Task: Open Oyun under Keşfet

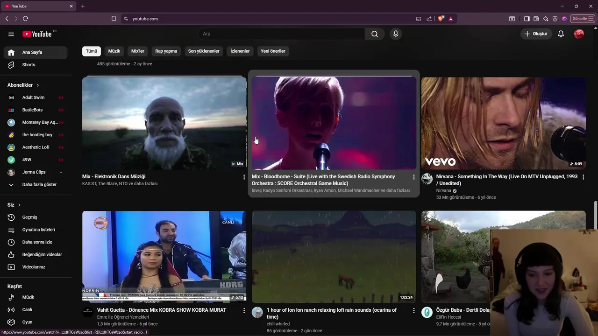Action: coord(36,322)
